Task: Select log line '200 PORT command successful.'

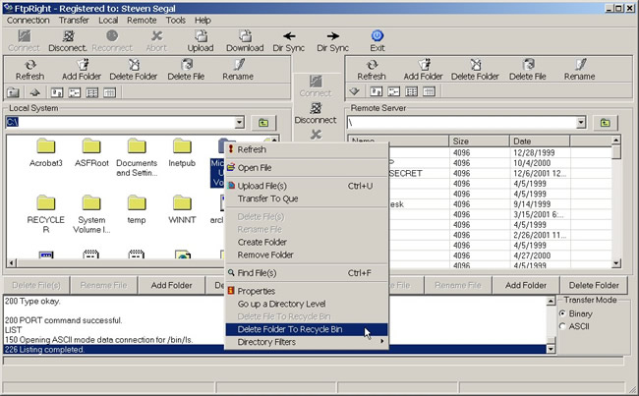Action: coord(63,320)
